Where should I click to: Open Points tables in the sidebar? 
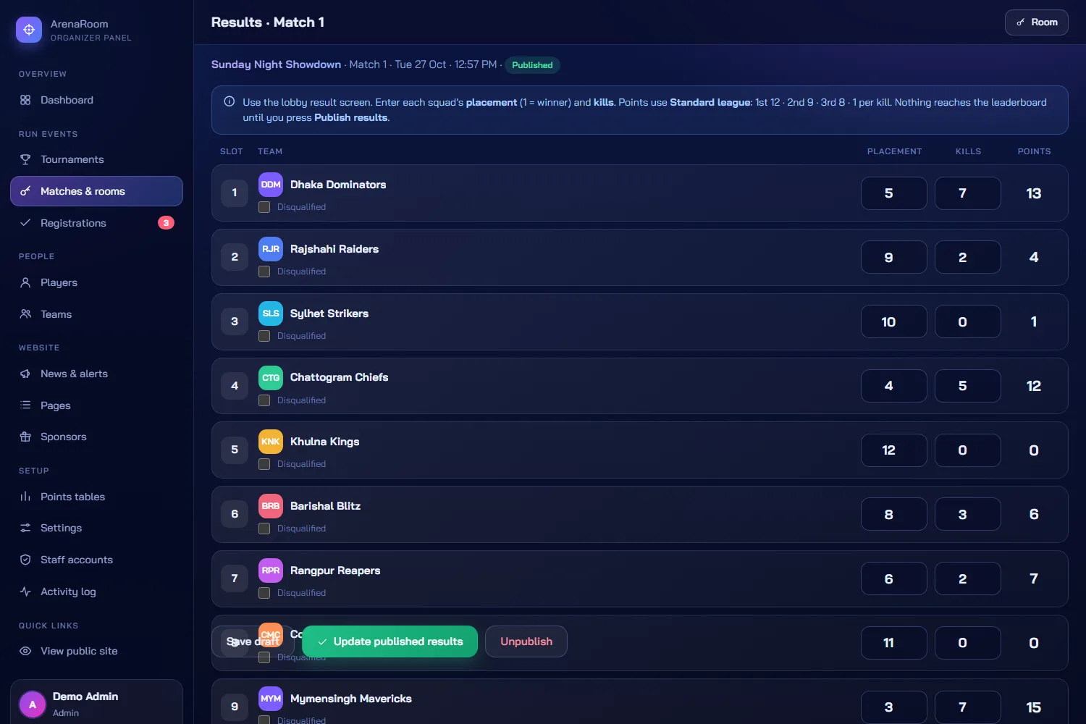96,497
